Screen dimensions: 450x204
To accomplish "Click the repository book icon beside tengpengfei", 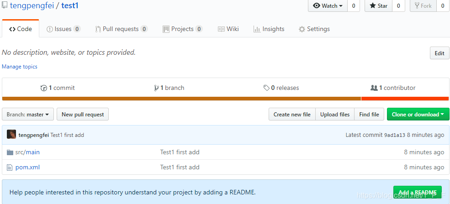I will 4,5.
